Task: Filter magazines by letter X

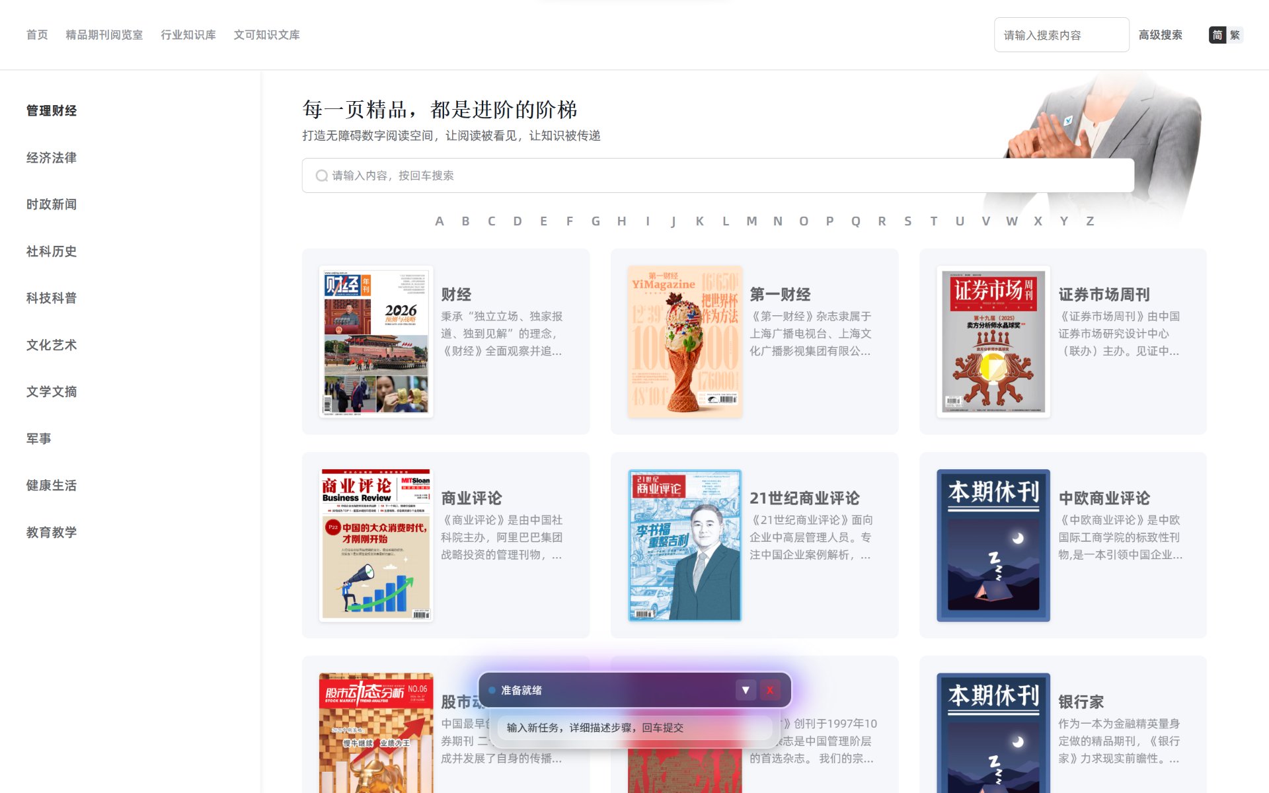Action: click(x=1038, y=221)
